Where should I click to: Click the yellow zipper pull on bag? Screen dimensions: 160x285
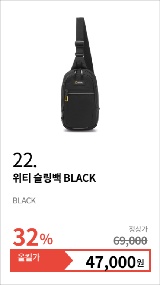(x=67, y=99)
